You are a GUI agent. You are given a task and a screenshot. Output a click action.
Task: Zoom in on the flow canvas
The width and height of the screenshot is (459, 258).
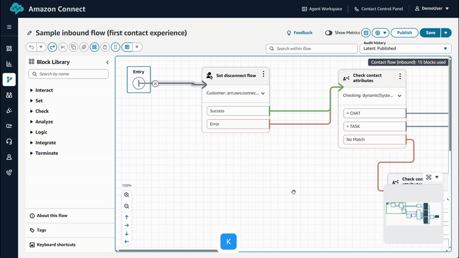(x=126, y=195)
